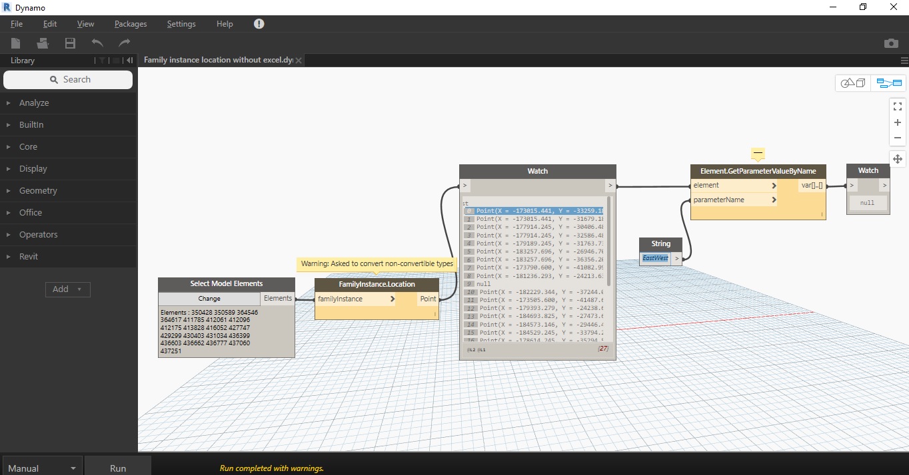Click the Redo arrow icon
The image size is (909, 475).
tap(124, 43)
